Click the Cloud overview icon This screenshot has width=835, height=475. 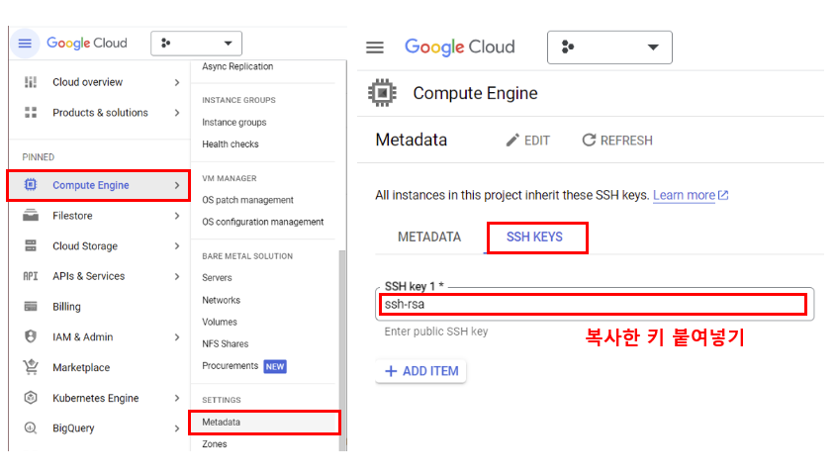31,82
